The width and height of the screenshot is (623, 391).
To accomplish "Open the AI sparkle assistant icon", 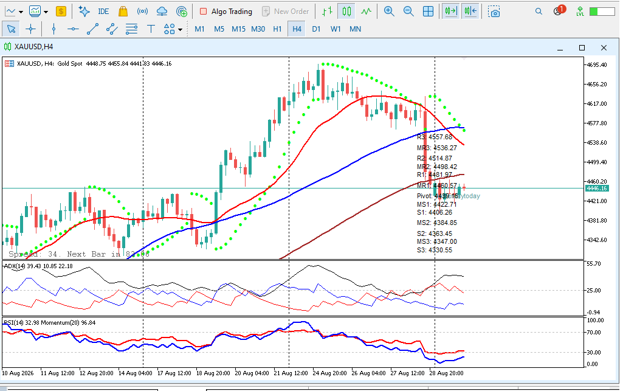I will (84, 12).
